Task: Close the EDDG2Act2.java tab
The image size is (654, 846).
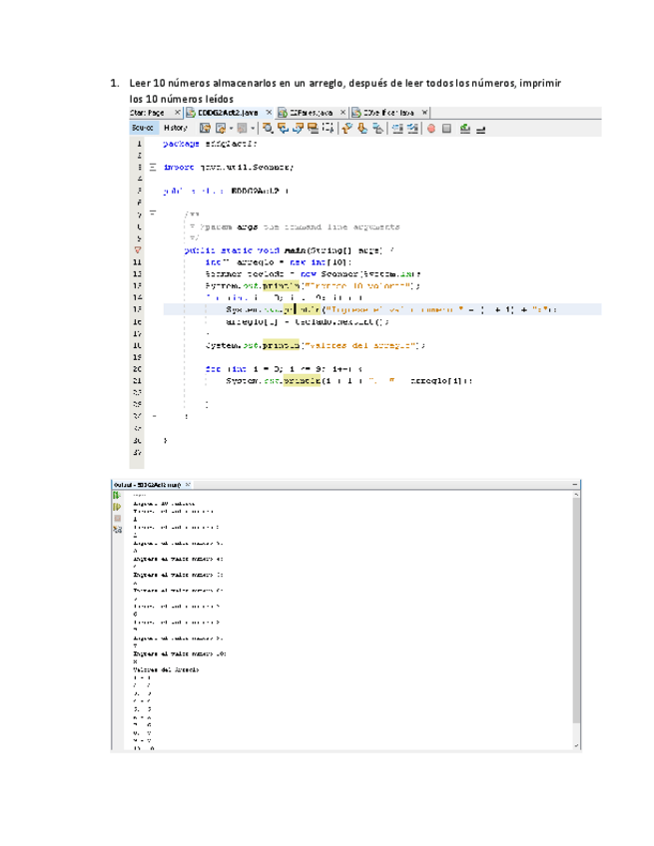Action: click(268, 114)
